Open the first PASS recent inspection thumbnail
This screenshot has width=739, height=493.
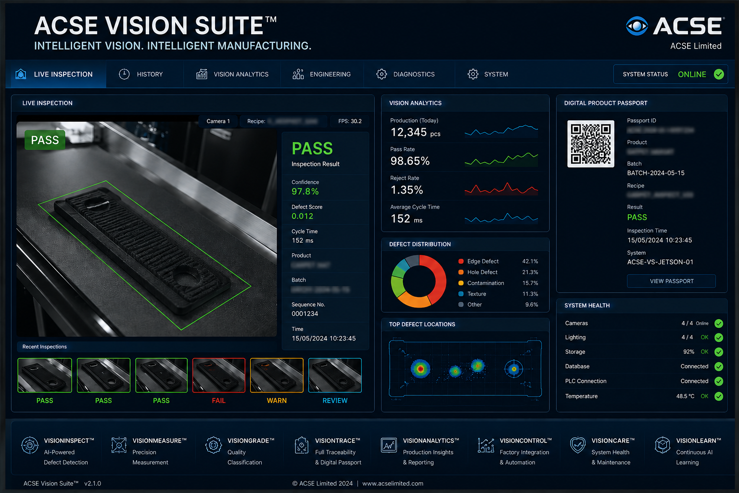coord(45,376)
